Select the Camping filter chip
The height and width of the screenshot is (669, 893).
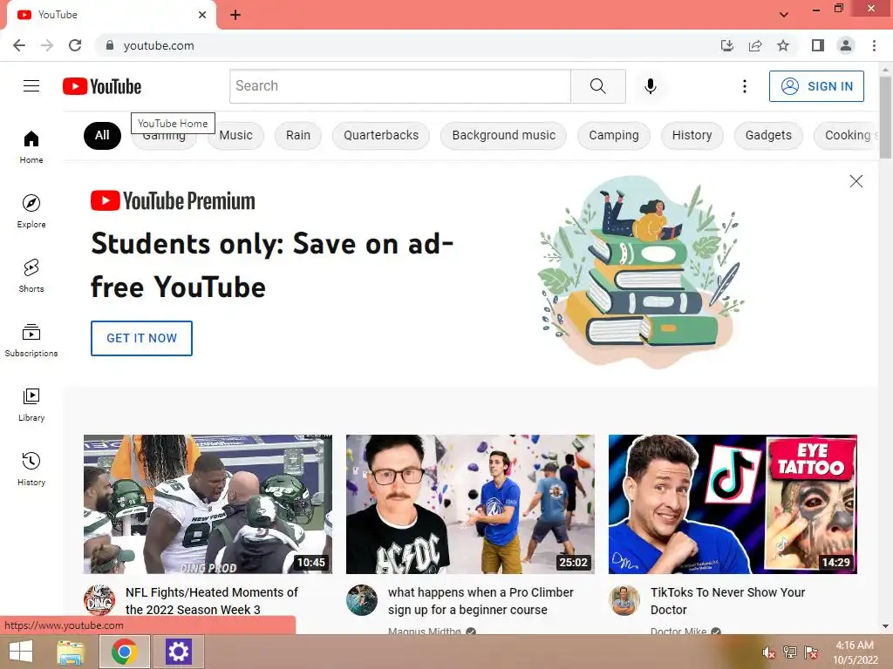[614, 135]
